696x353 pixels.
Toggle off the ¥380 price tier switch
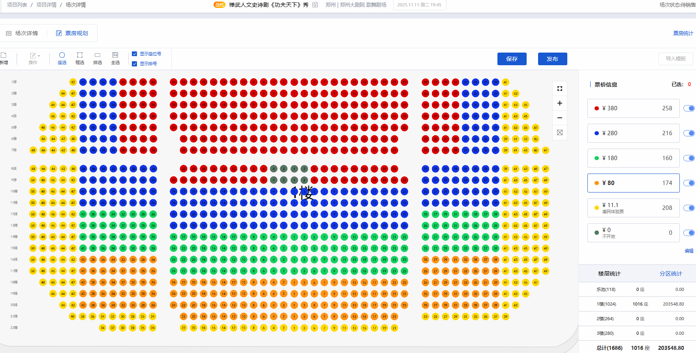[689, 108]
